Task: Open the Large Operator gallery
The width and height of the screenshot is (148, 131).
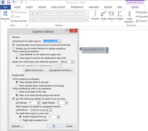Action: pyautogui.click(x=129, y=17)
